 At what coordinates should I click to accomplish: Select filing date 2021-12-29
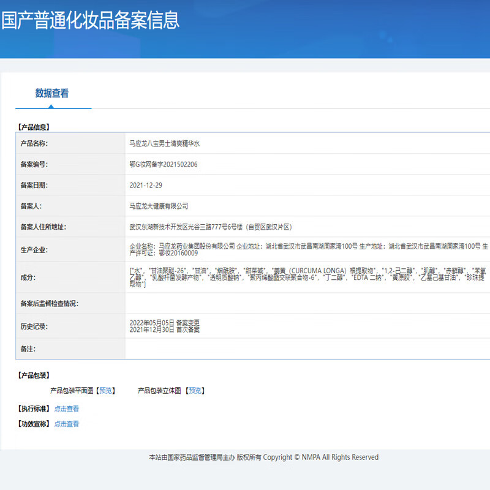point(146,186)
